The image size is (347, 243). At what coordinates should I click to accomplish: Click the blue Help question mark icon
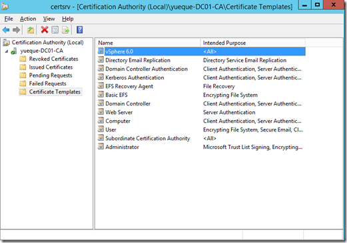click(x=79, y=29)
